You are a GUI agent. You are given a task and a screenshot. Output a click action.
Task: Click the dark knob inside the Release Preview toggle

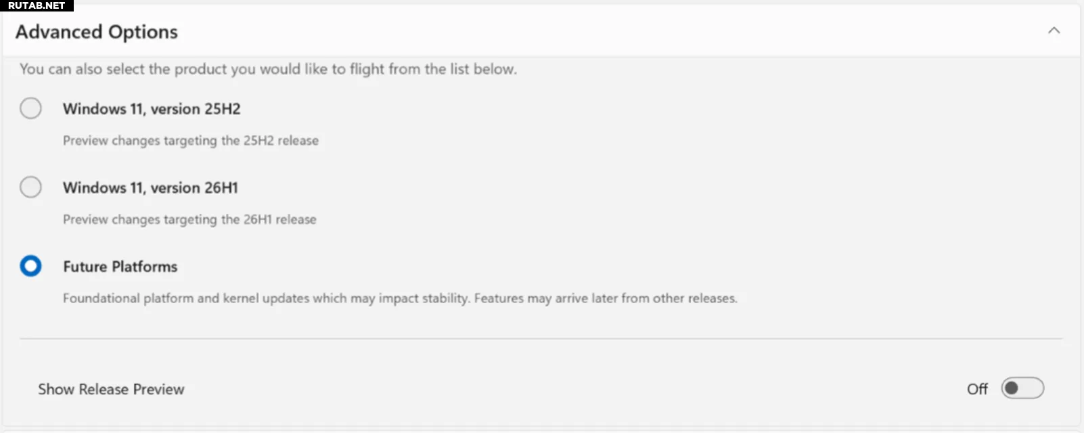[x=1012, y=388]
